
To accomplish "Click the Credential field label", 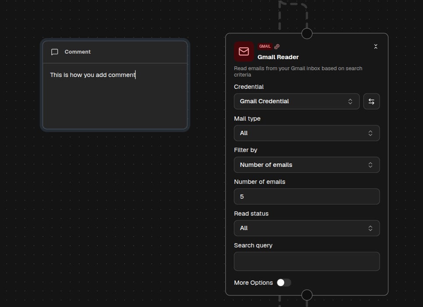I will (249, 87).
